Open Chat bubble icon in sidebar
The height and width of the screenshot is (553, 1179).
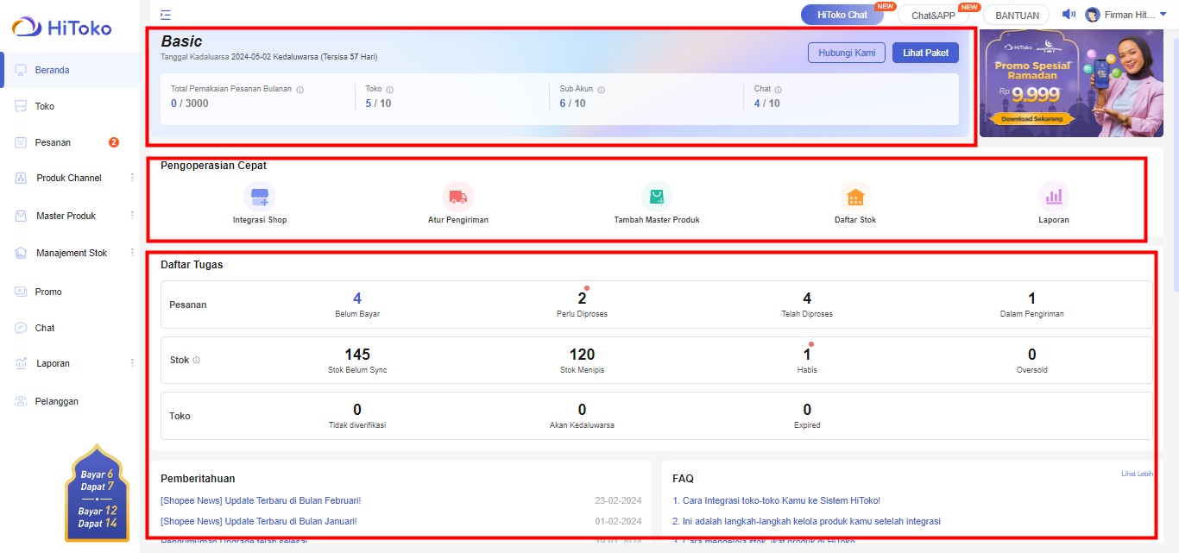pos(22,328)
